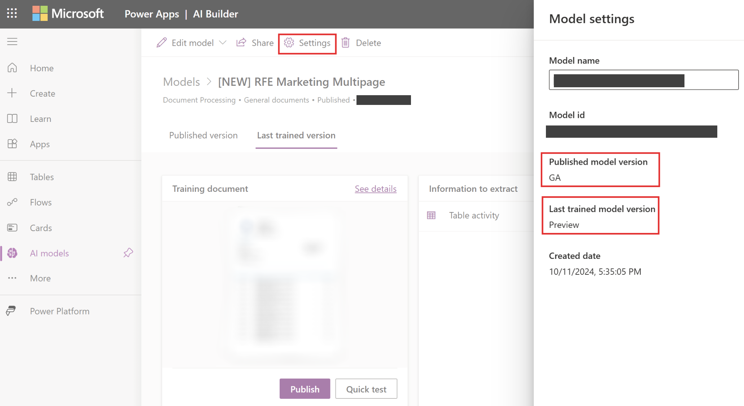Click the See details link
The image size is (744, 406).
376,189
